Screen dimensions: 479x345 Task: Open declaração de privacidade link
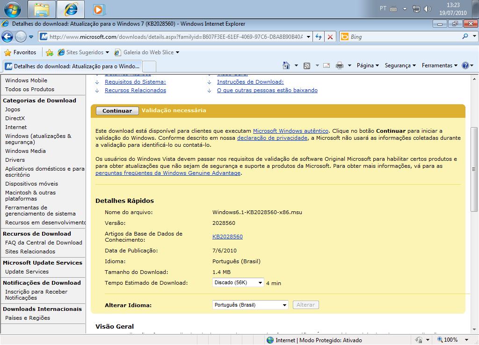pyautogui.click(x=272, y=138)
